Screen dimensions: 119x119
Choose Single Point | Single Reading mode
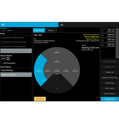tap(16, 38)
